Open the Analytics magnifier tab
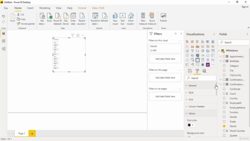 tap(204, 71)
